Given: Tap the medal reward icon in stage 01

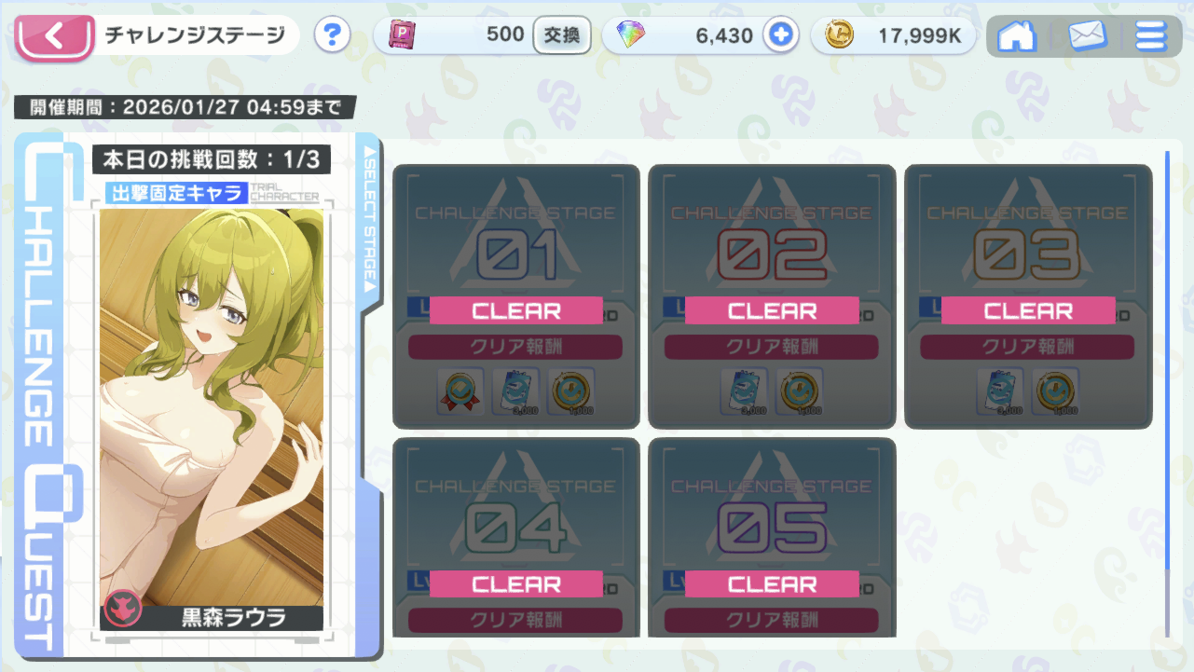Looking at the screenshot, I should click(460, 391).
